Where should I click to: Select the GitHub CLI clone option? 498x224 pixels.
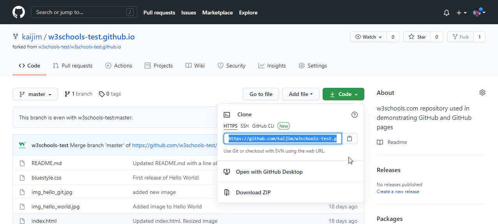coord(263,126)
